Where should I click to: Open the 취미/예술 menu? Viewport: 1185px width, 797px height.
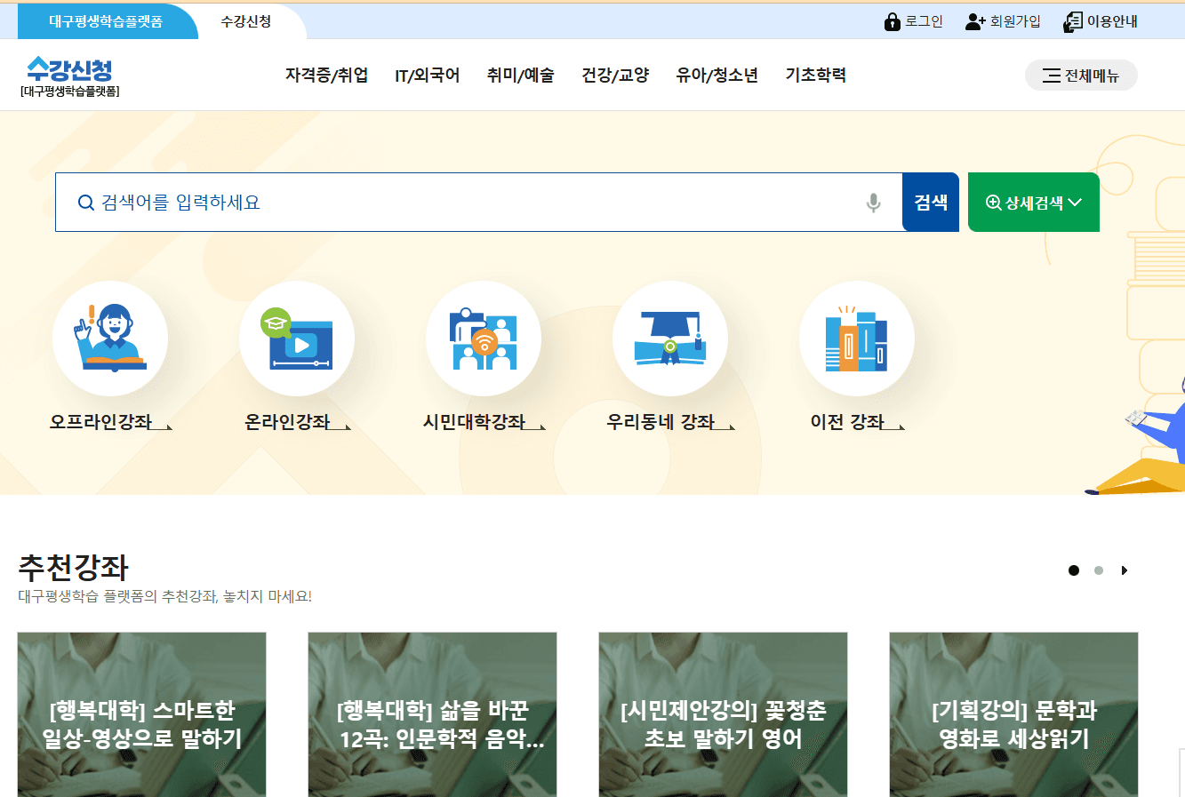click(520, 76)
